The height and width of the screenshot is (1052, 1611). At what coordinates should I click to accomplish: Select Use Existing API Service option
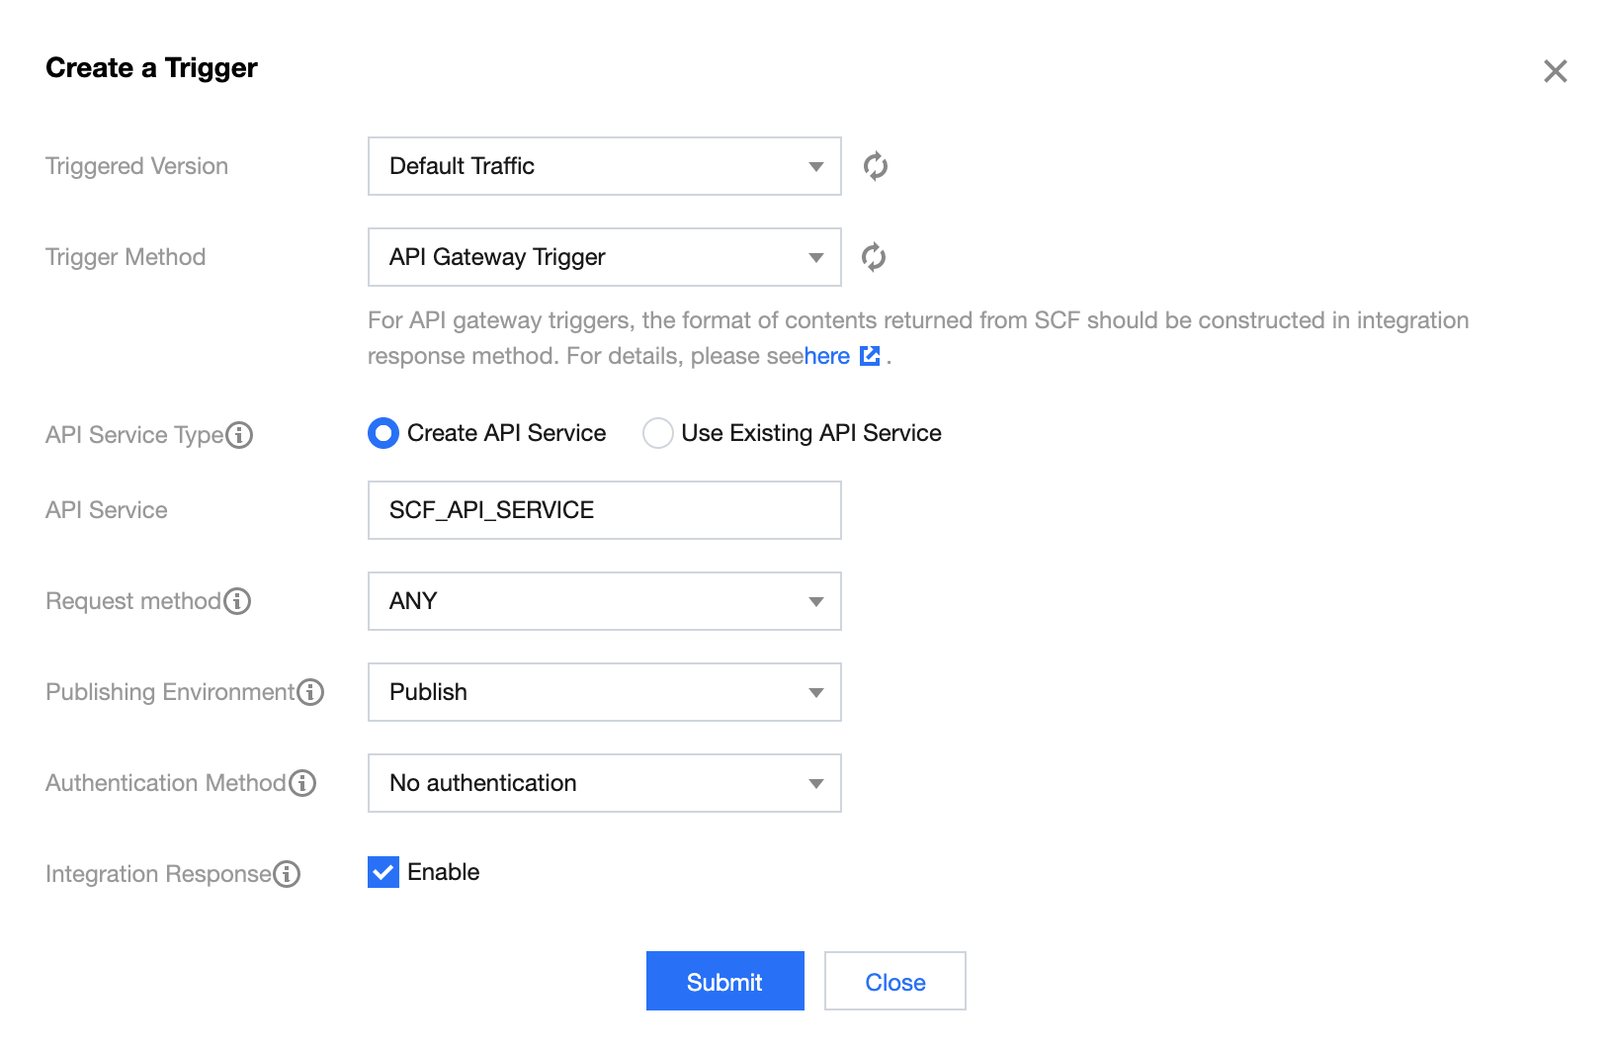[658, 433]
